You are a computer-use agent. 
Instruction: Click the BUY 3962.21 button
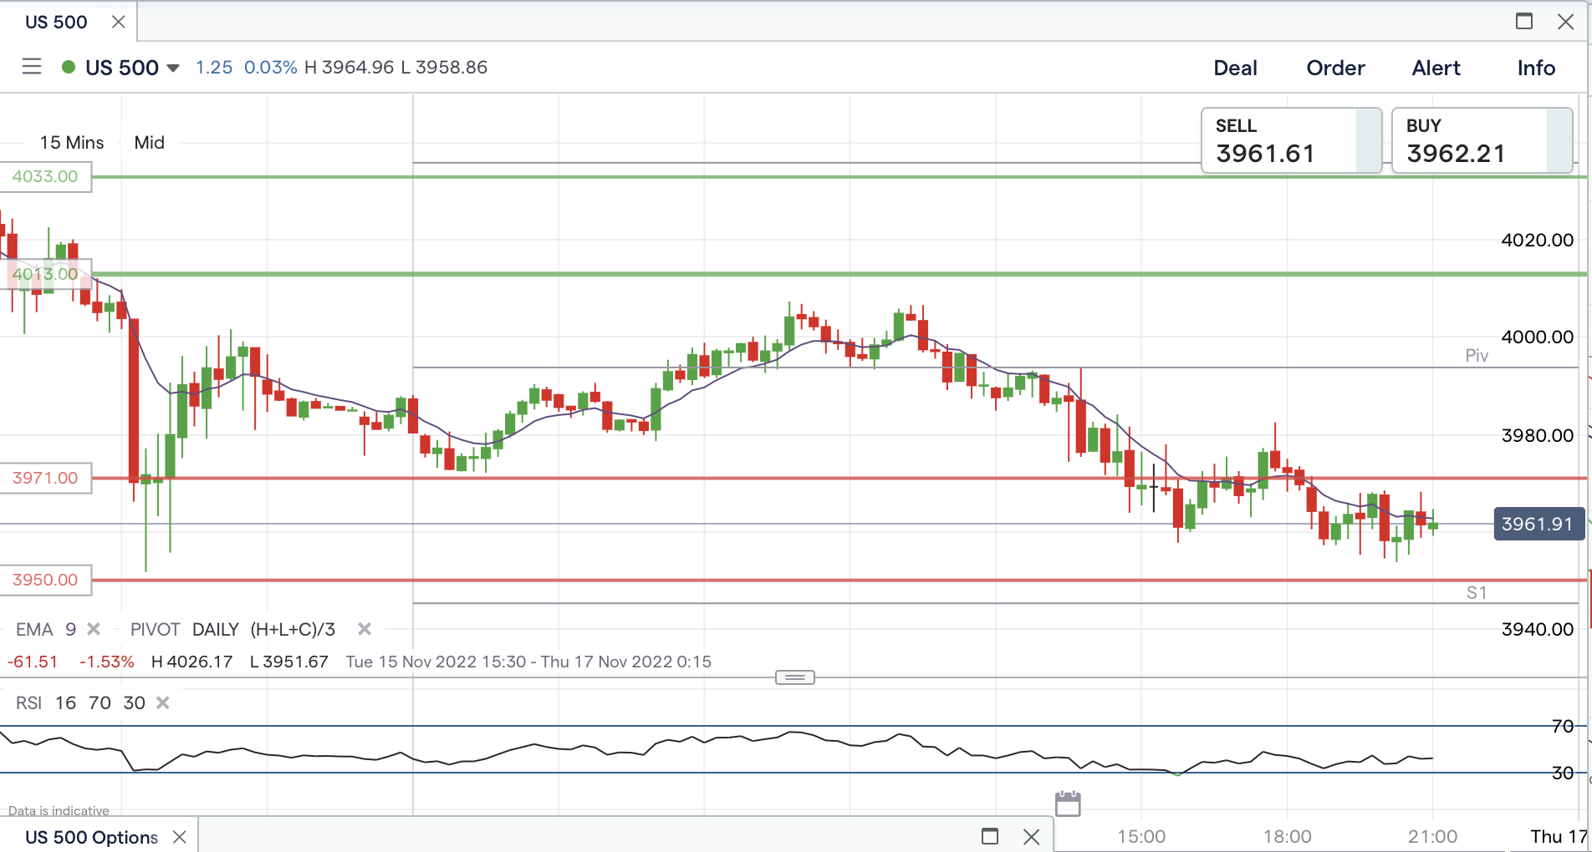[1482, 140]
